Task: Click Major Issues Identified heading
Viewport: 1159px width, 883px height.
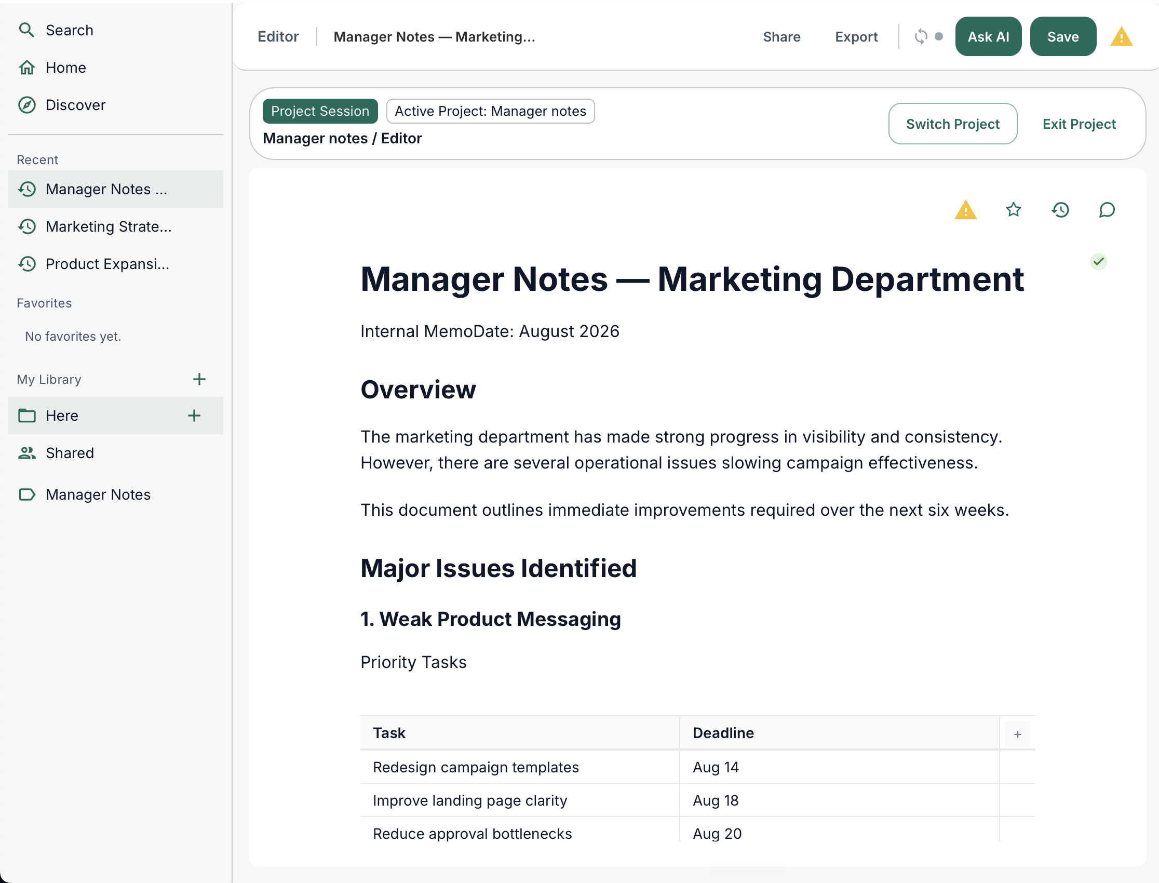Action: (x=498, y=568)
